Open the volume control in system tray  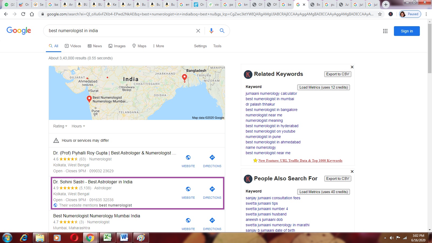point(391,238)
